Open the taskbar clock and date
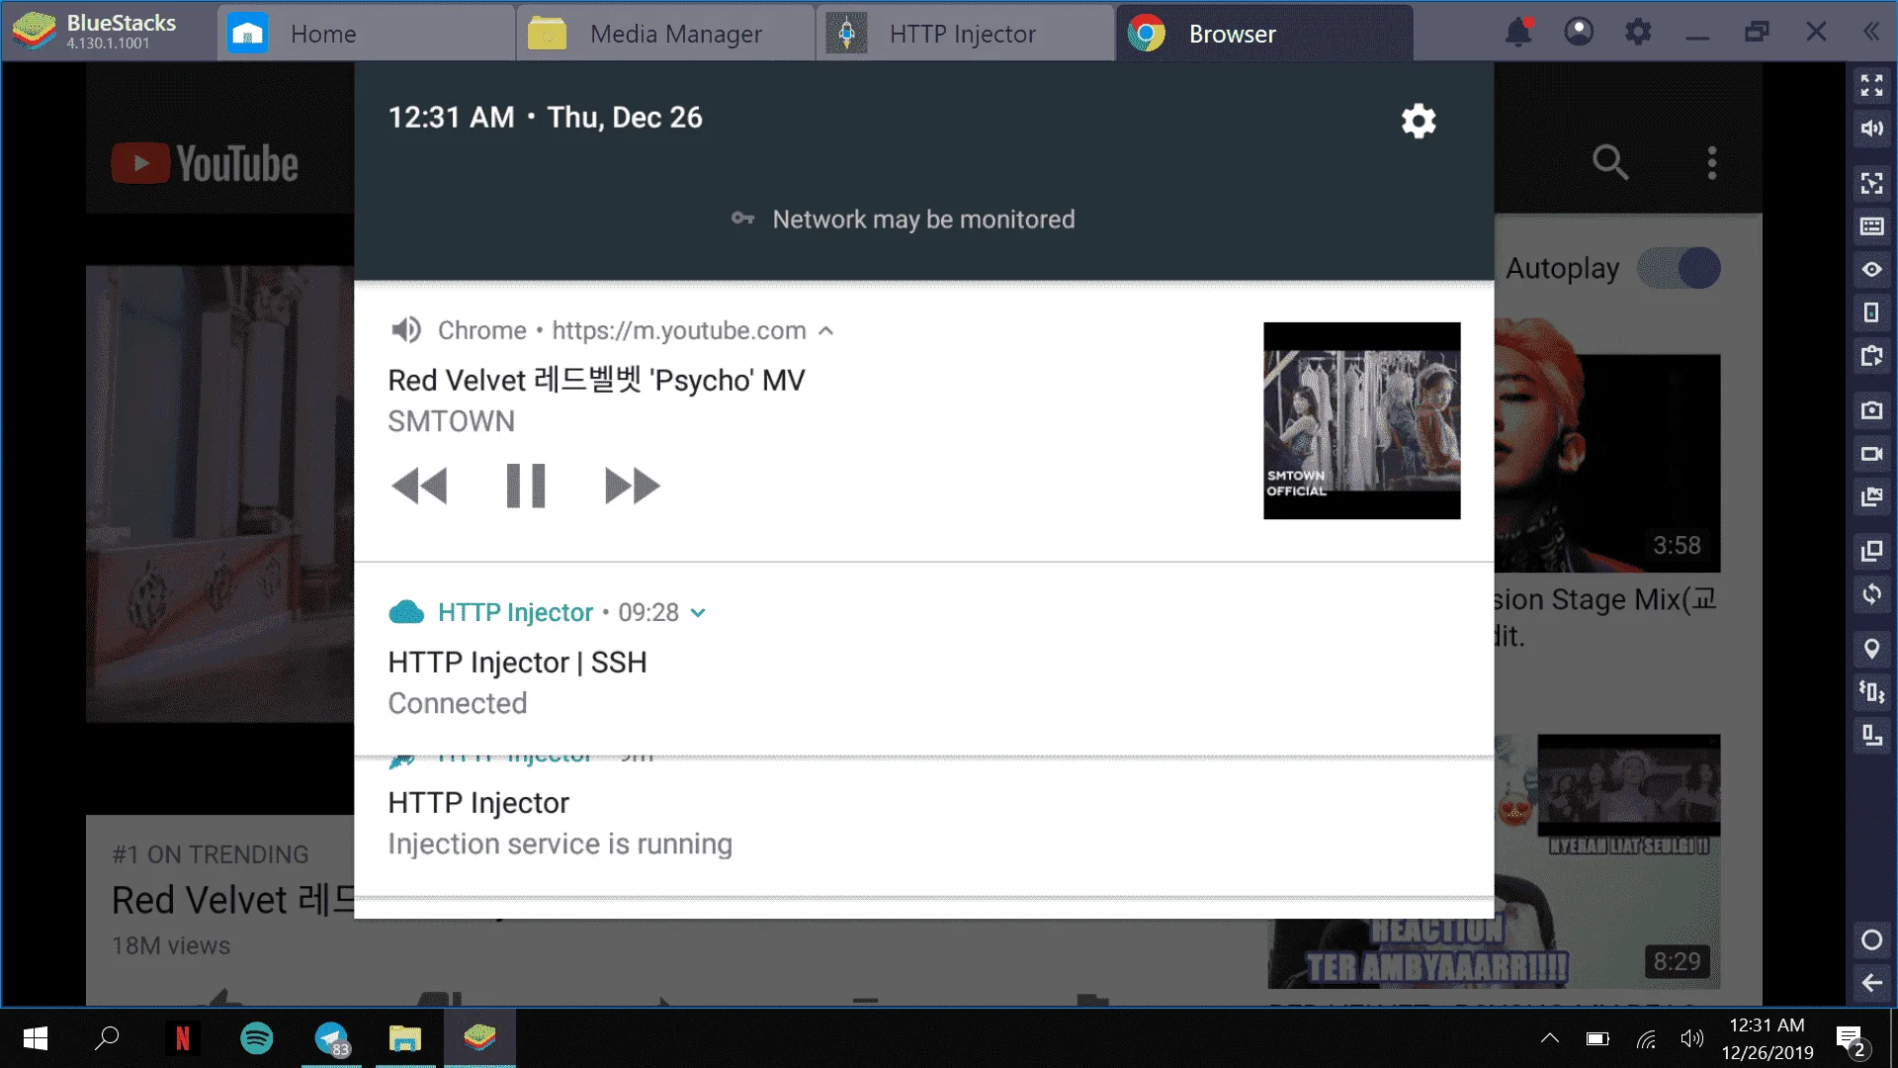 tap(1768, 1038)
